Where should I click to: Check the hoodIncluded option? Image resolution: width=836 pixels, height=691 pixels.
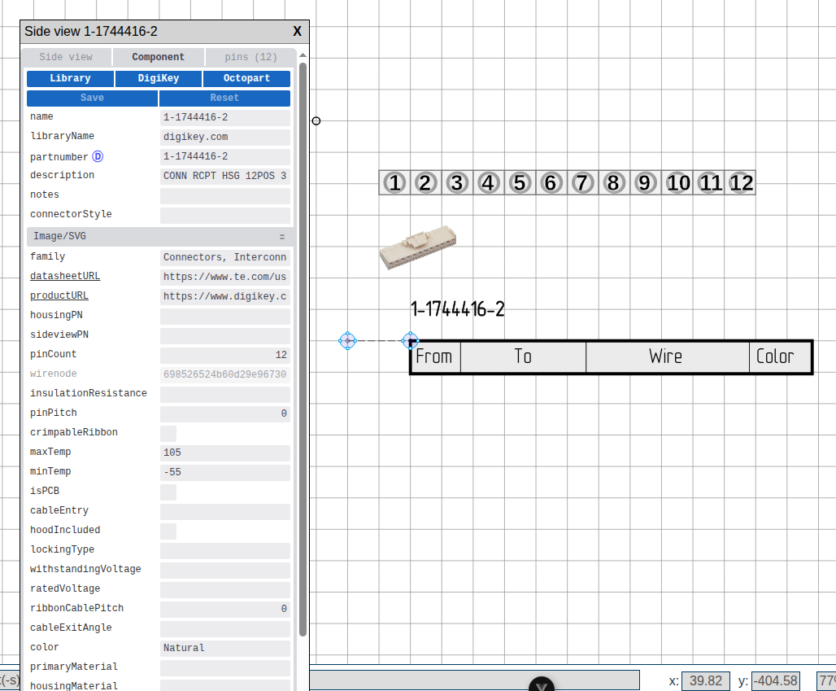[x=168, y=531]
